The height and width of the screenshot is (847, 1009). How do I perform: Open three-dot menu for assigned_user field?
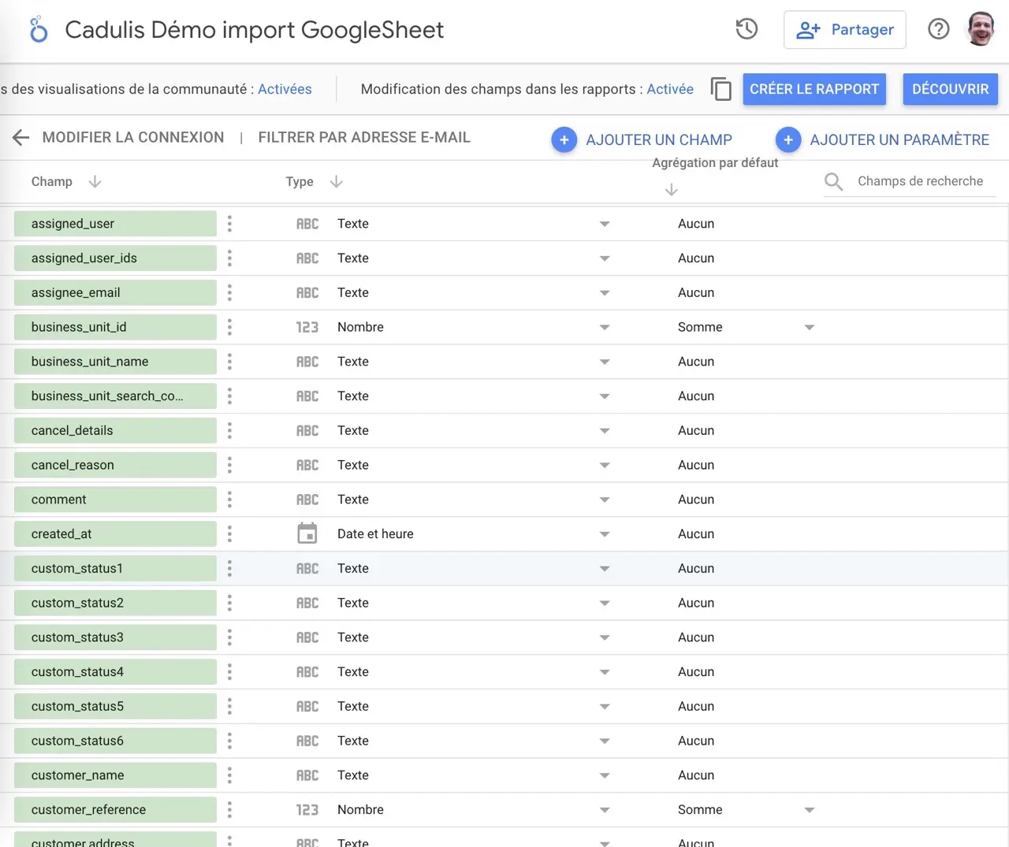[x=229, y=224]
